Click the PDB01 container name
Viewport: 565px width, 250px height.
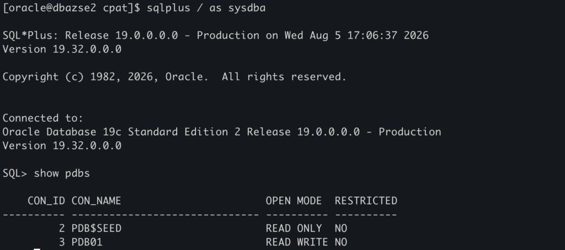tap(87, 242)
